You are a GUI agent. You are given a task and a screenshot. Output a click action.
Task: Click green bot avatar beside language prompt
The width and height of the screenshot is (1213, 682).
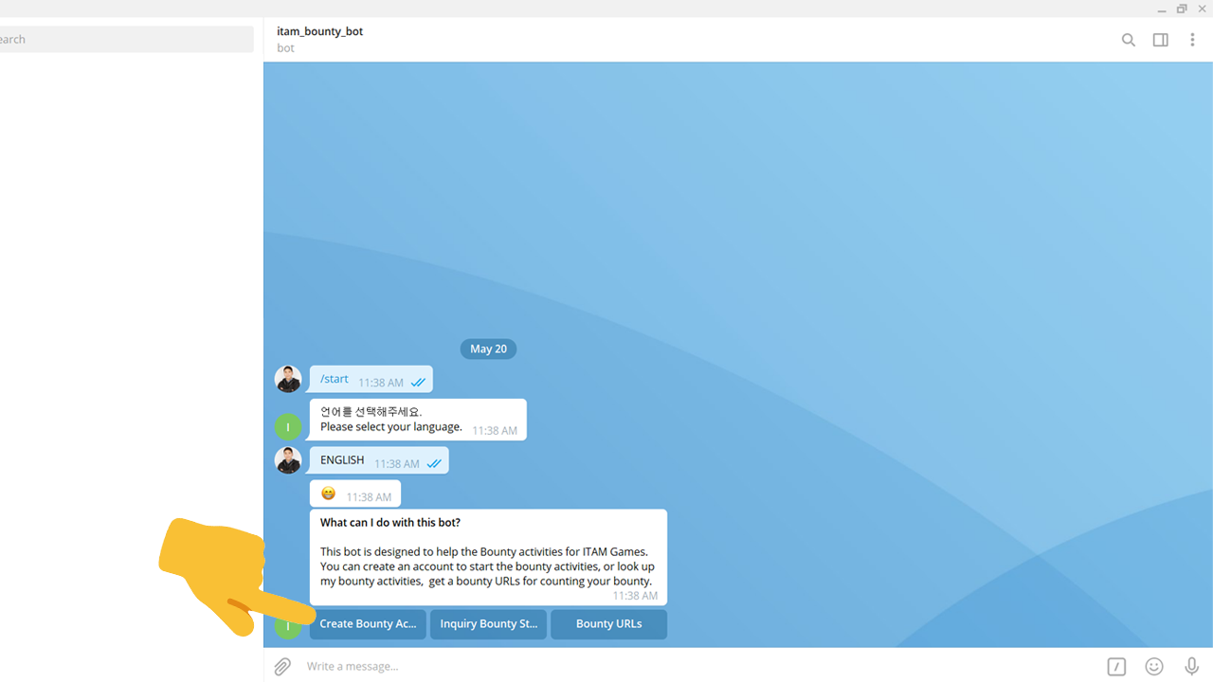click(x=288, y=427)
